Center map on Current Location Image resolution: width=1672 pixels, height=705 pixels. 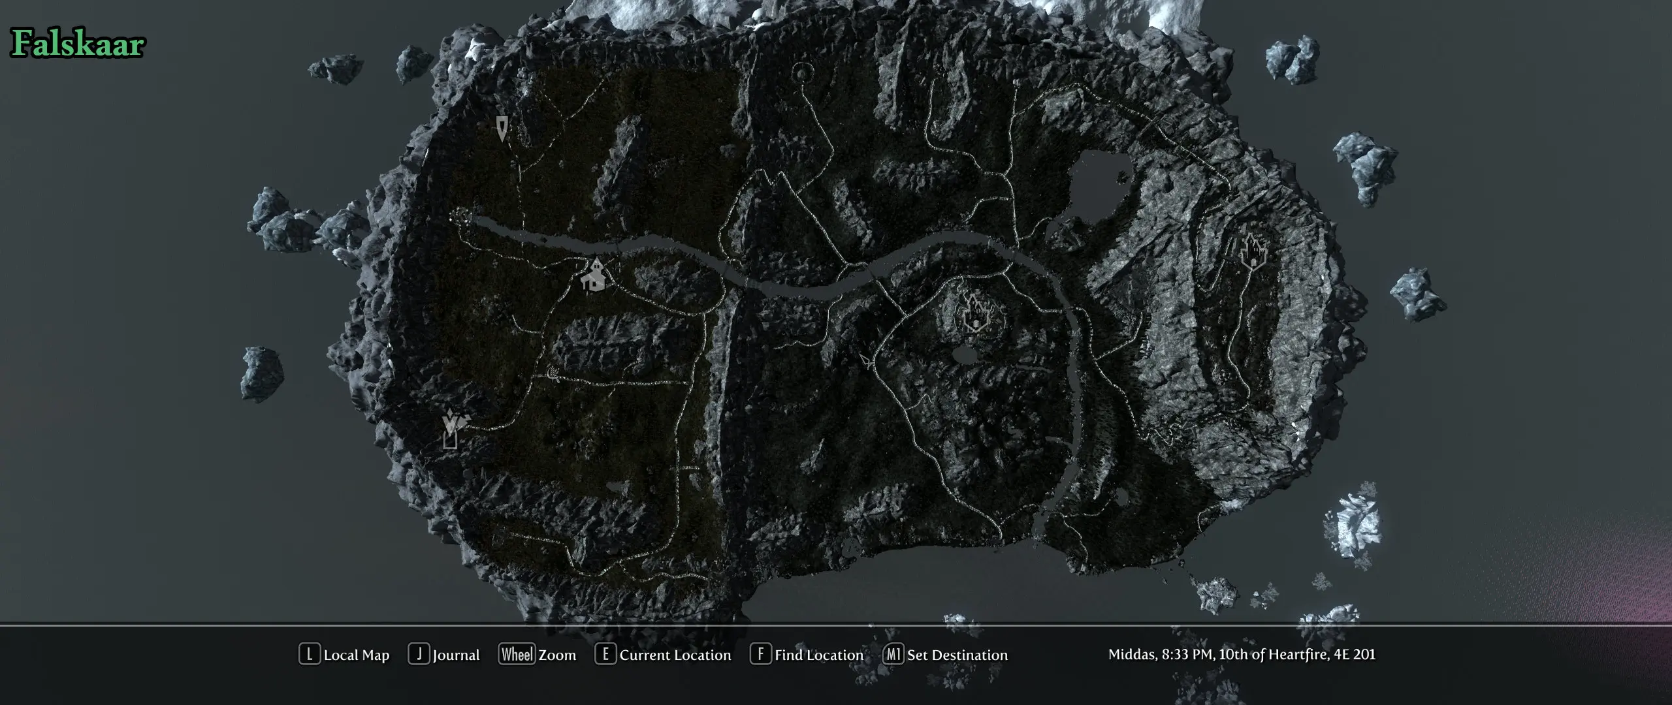pos(675,655)
